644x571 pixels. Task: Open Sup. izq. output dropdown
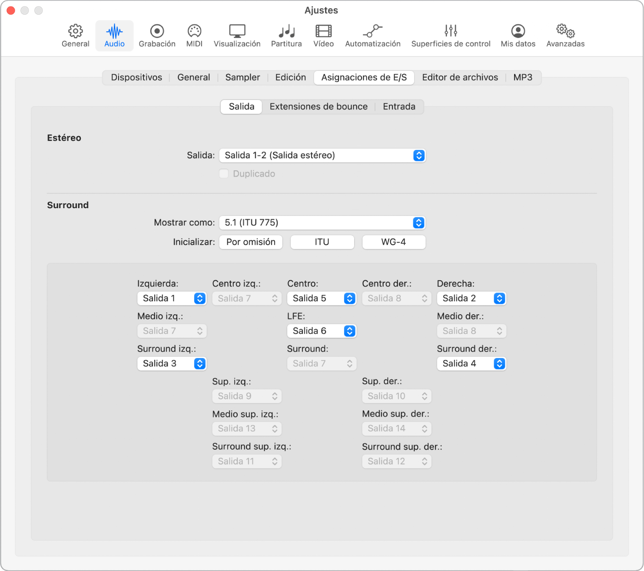tap(247, 396)
